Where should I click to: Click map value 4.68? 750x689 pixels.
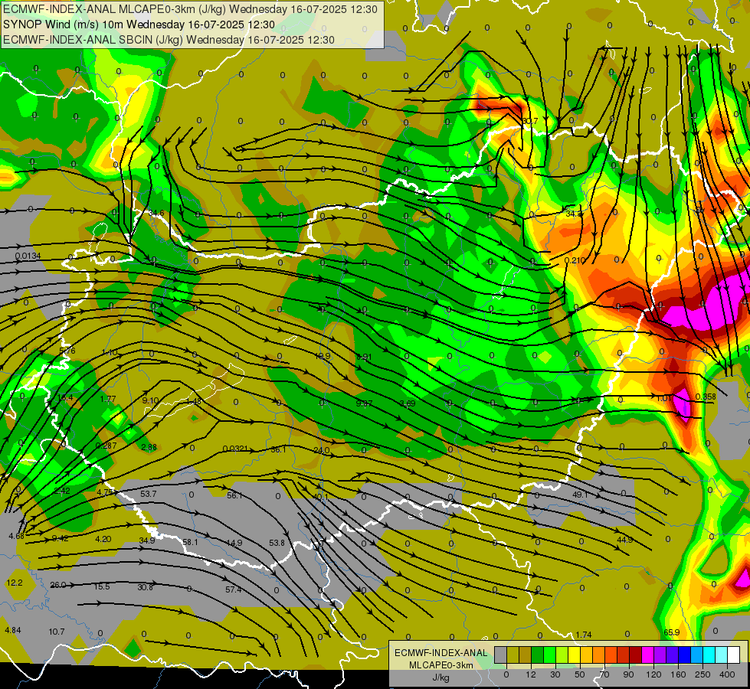16,536
